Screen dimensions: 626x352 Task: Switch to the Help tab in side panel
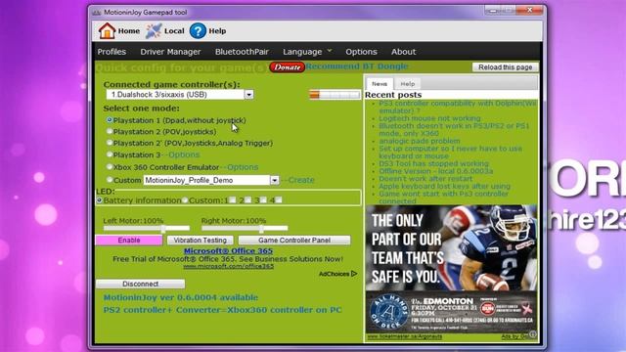coord(408,84)
